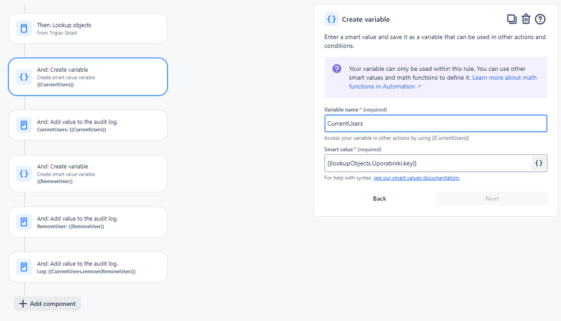561x321 pixels.
Task: Click purple info question mark icon
Action: pyautogui.click(x=337, y=69)
